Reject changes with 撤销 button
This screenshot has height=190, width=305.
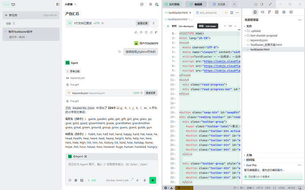pyautogui.click(x=183, y=26)
